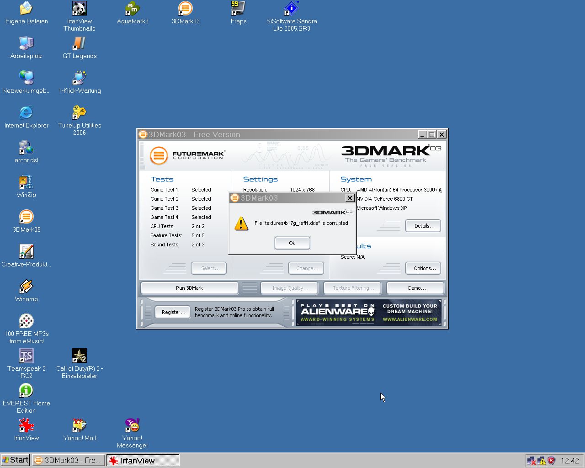This screenshot has height=468, width=585.
Task: Select the EVEREST Home Edition icon
Action: coord(27,399)
